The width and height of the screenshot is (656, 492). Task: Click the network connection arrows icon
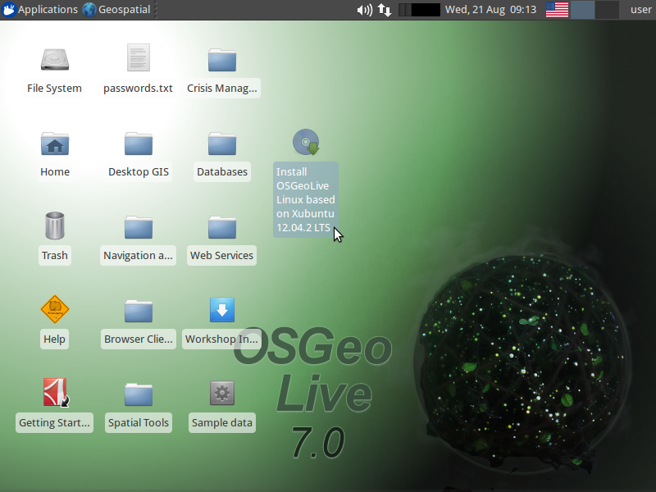385,10
